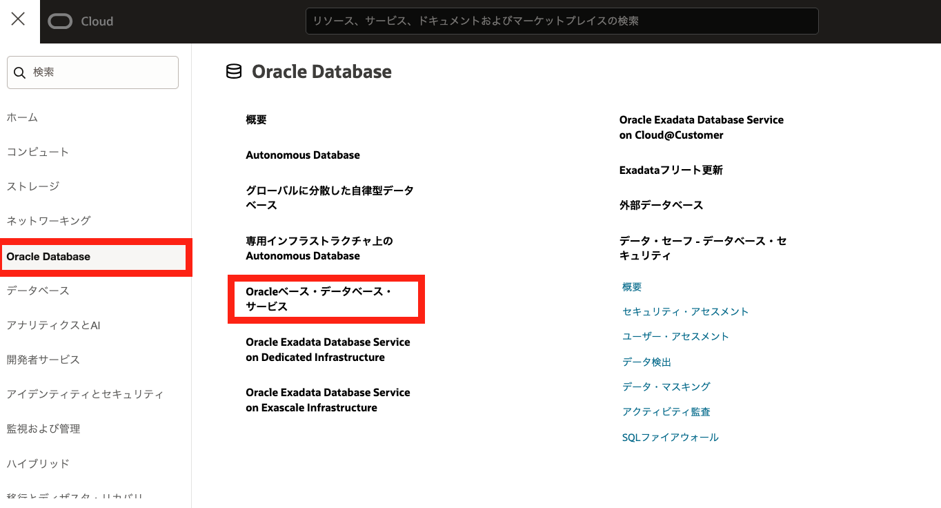
Task: Open コンピュート category in sidebar
Action: (38, 152)
